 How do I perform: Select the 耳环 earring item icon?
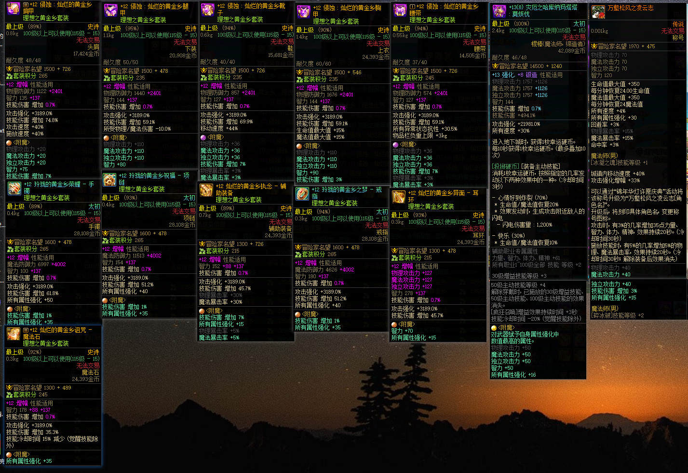[x=399, y=197]
